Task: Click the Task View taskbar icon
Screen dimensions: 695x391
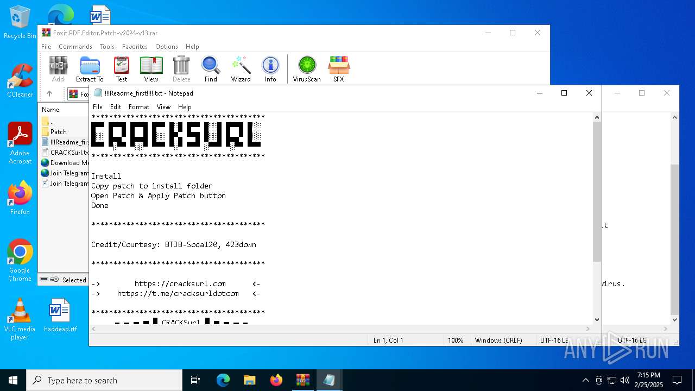Action: click(x=195, y=380)
